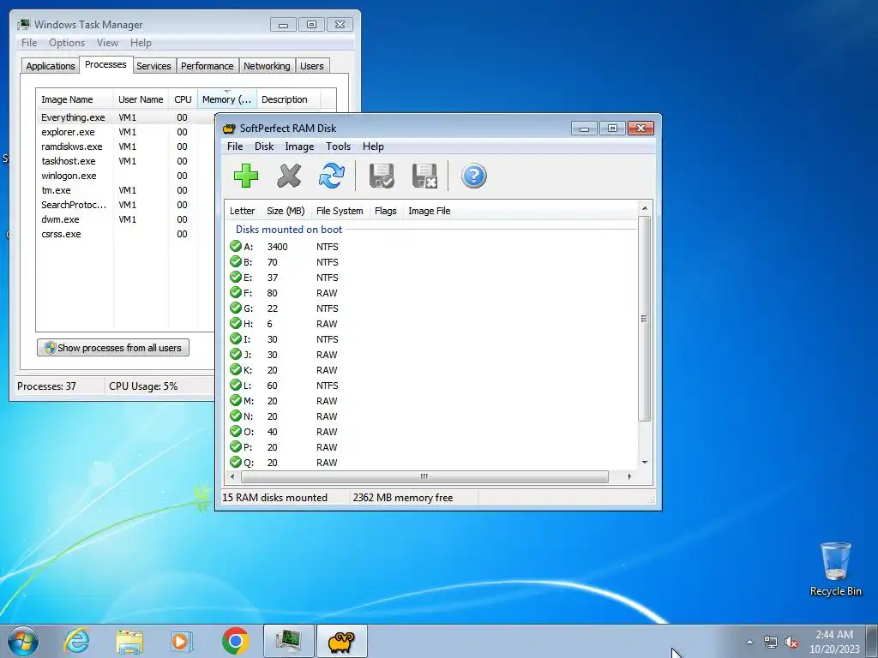Collapse Disks mounted on boot group

(288, 230)
